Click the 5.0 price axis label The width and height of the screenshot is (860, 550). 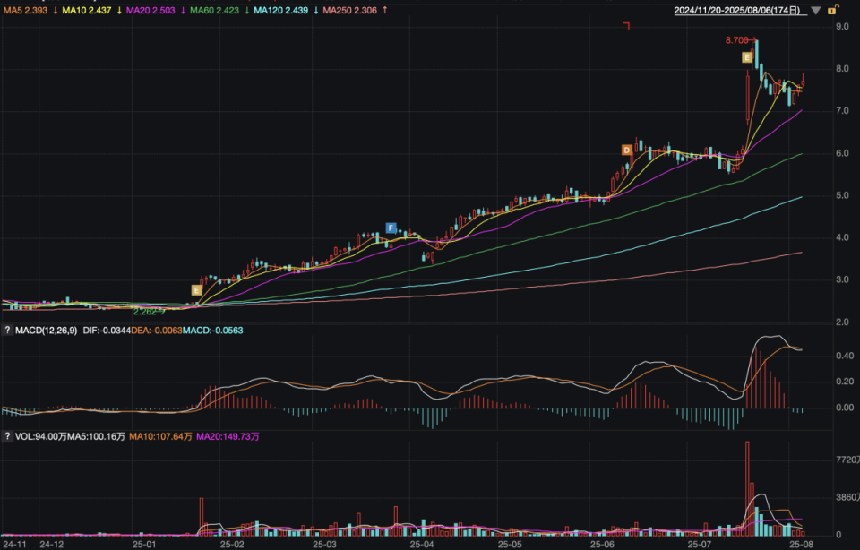point(842,195)
